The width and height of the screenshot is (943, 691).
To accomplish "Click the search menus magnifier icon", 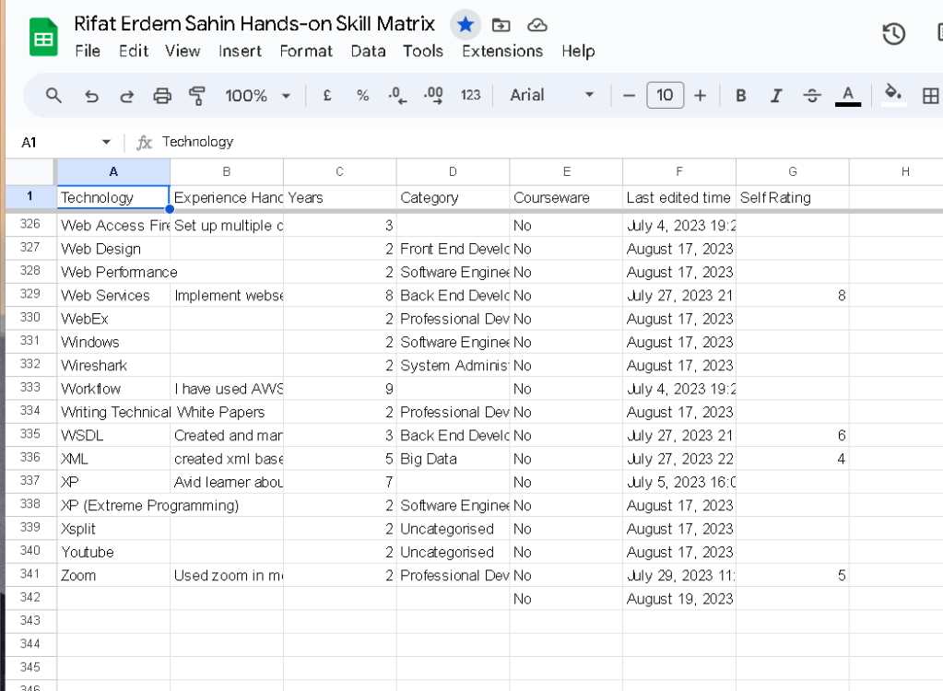I will (53, 96).
